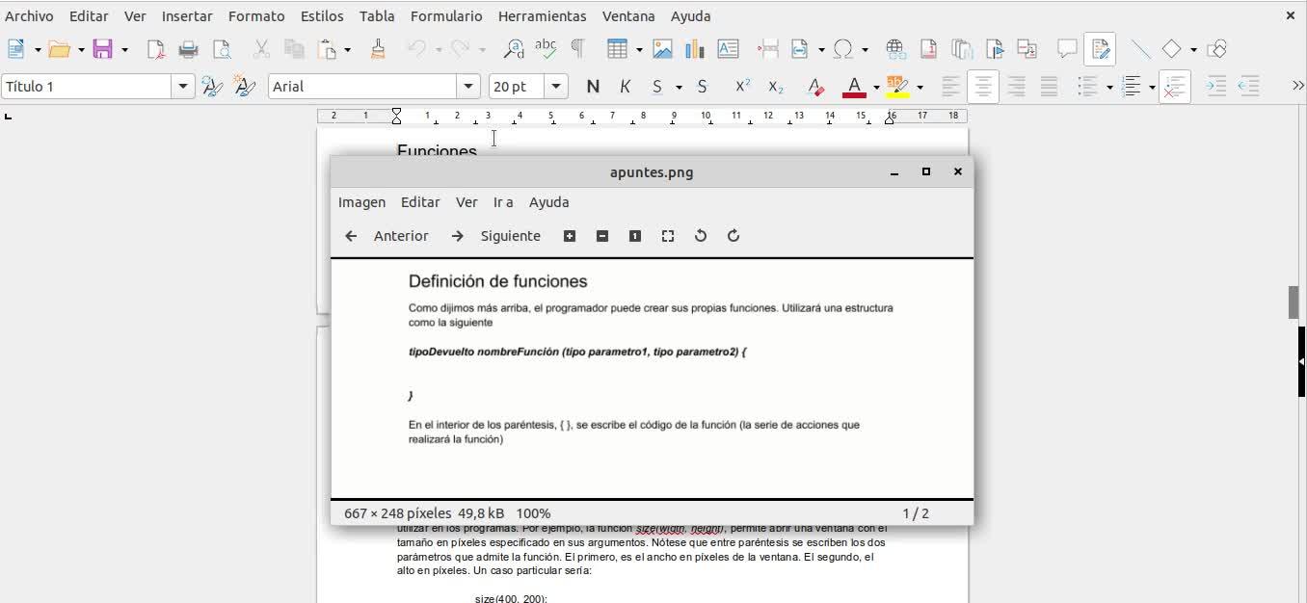Click the Insert chart icon
The image size is (1307, 603).
click(x=694, y=49)
